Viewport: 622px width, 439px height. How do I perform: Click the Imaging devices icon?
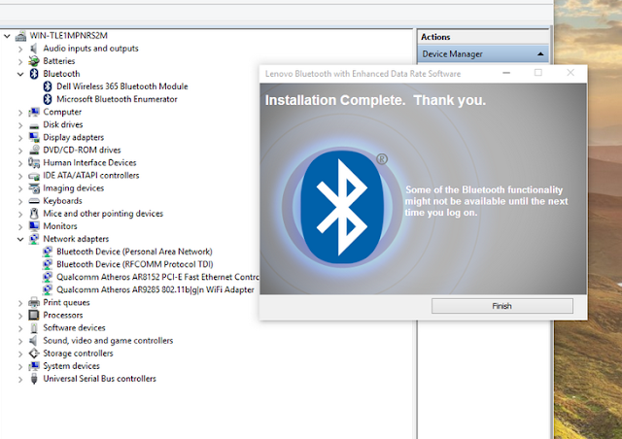[34, 188]
